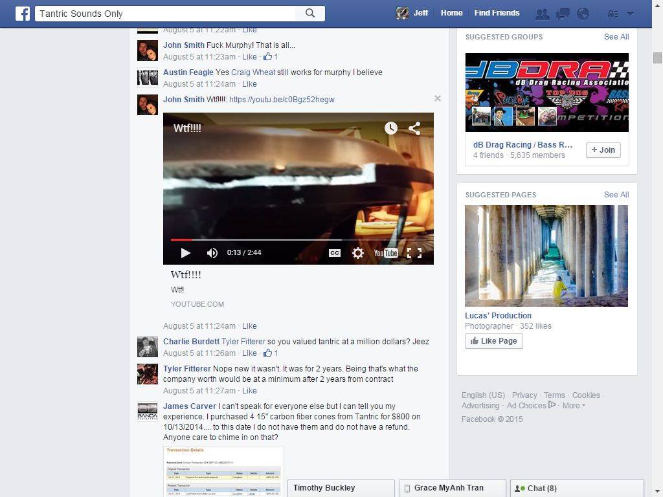Seek on the video progress bar
This screenshot has height=497, width=663.
point(297,239)
